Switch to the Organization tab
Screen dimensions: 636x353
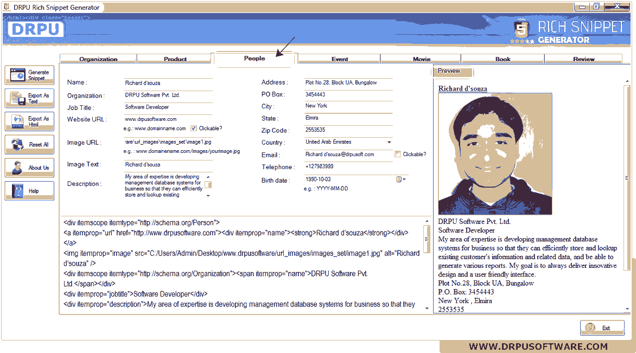(98, 59)
